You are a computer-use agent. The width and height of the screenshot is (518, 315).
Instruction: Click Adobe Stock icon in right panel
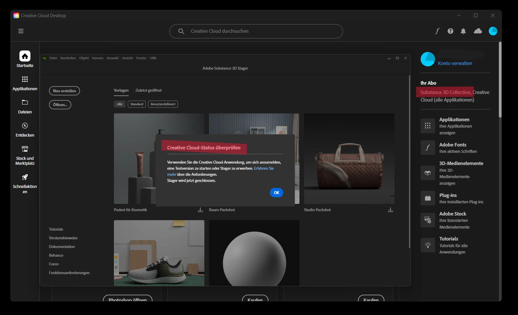(x=428, y=220)
